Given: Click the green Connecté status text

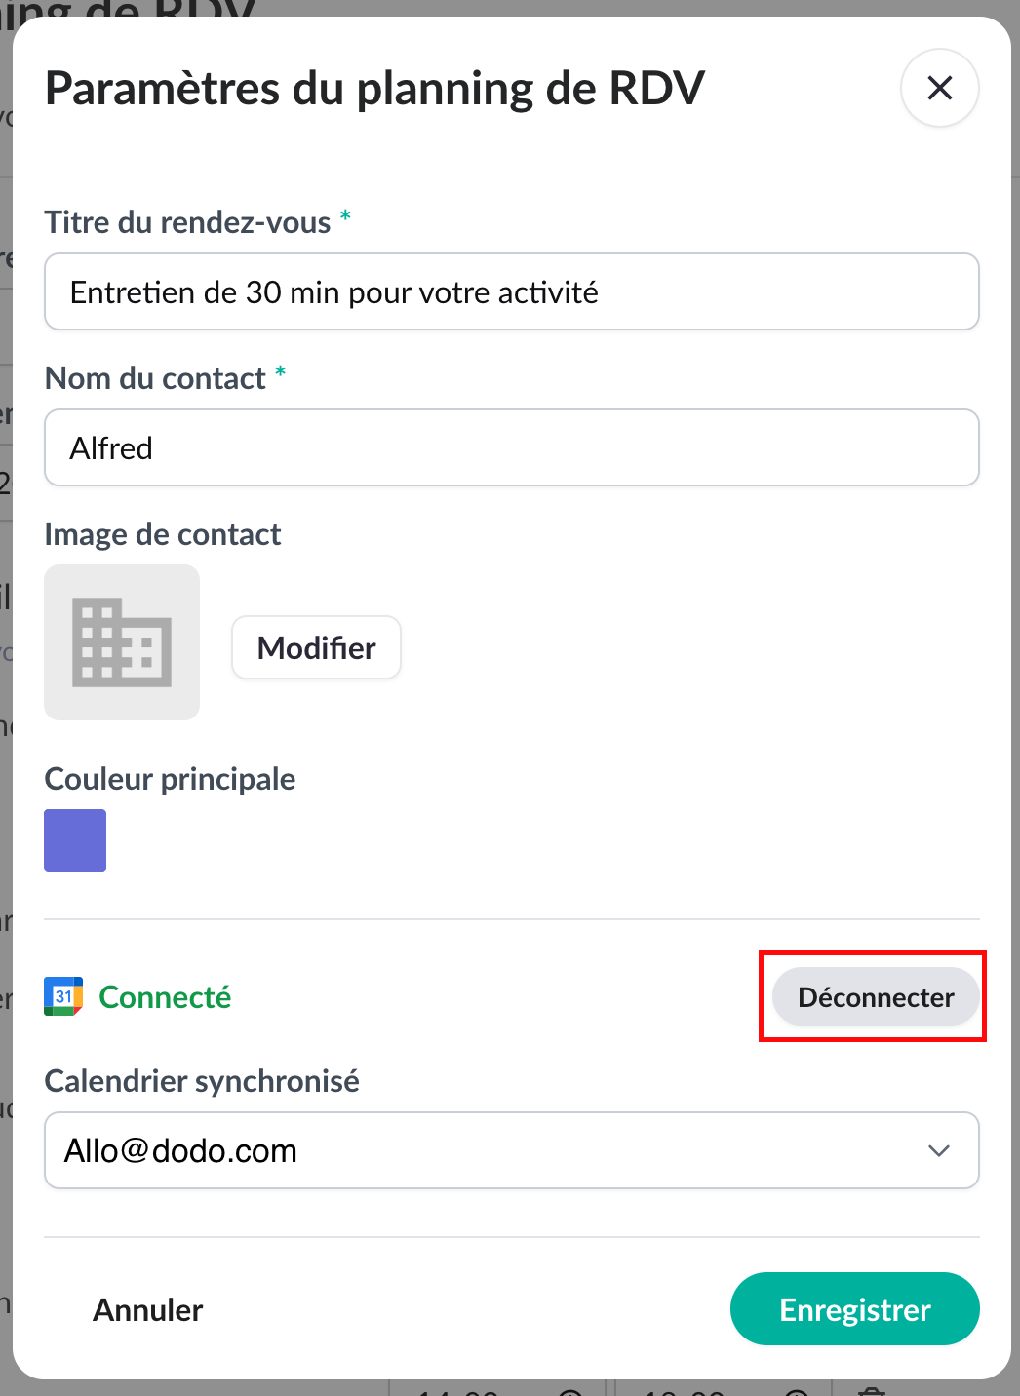Looking at the screenshot, I should point(165,997).
